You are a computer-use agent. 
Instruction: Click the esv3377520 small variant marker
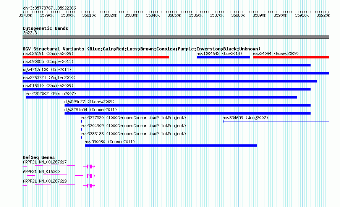click(81, 121)
